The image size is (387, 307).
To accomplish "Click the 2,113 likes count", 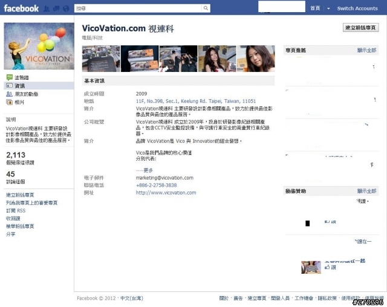I will coord(16,155).
